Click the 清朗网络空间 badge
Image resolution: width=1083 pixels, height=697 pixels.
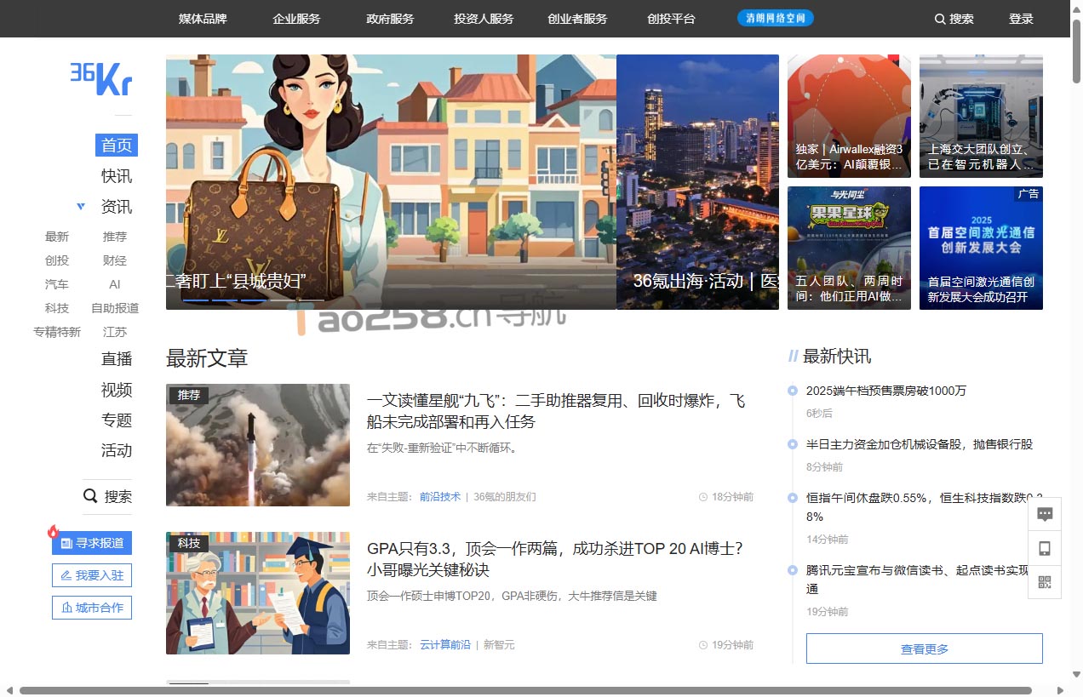coord(776,18)
